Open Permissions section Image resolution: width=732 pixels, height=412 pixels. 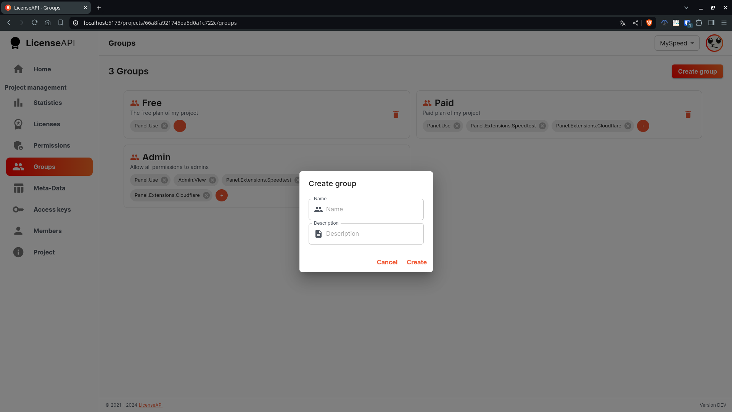[49, 145]
